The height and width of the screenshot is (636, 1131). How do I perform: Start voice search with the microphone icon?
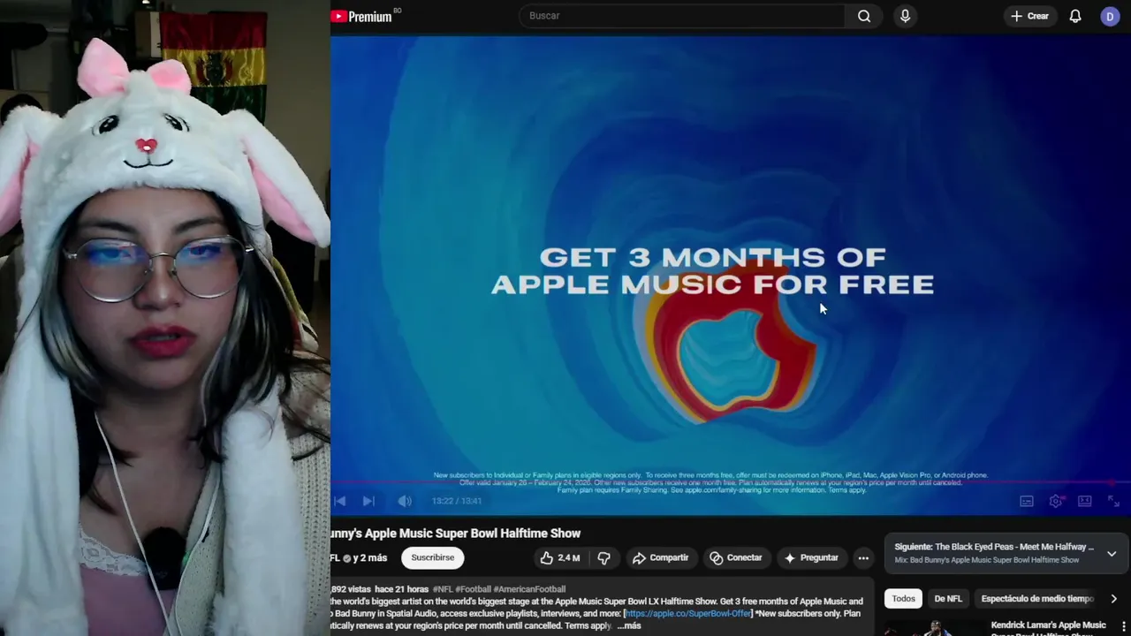pyautogui.click(x=905, y=16)
